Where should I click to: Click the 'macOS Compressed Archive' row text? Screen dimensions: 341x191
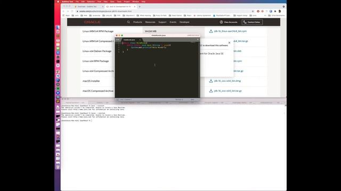click(x=98, y=91)
